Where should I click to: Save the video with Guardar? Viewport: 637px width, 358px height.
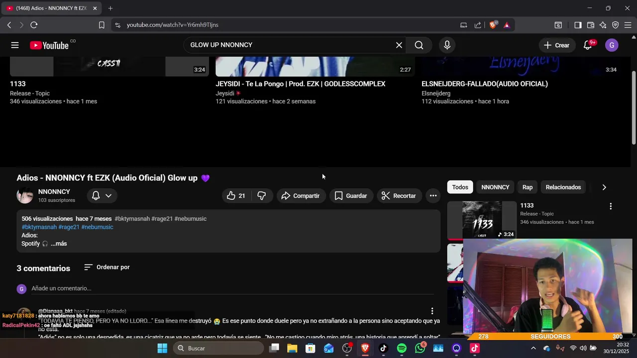point(351,196)
